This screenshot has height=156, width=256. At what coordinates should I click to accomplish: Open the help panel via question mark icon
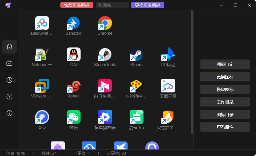tap(9, 96)
